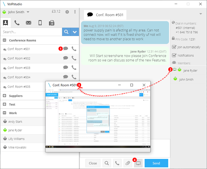Viewport: 207px width, 169px height.
Task: Open chat for Conf. Room #502
Action: coord(66,58)
